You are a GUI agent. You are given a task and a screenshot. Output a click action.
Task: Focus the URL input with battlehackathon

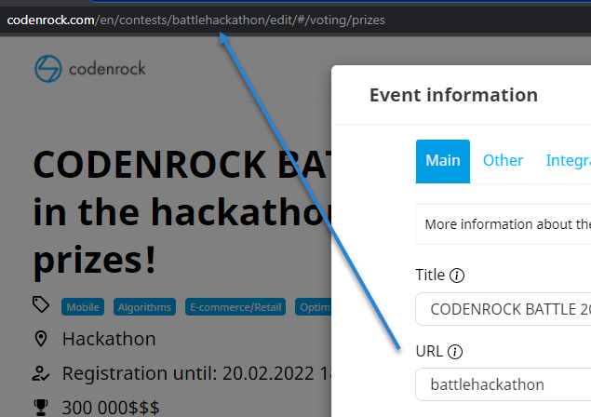pyautogui.click(x=504, y=384)
